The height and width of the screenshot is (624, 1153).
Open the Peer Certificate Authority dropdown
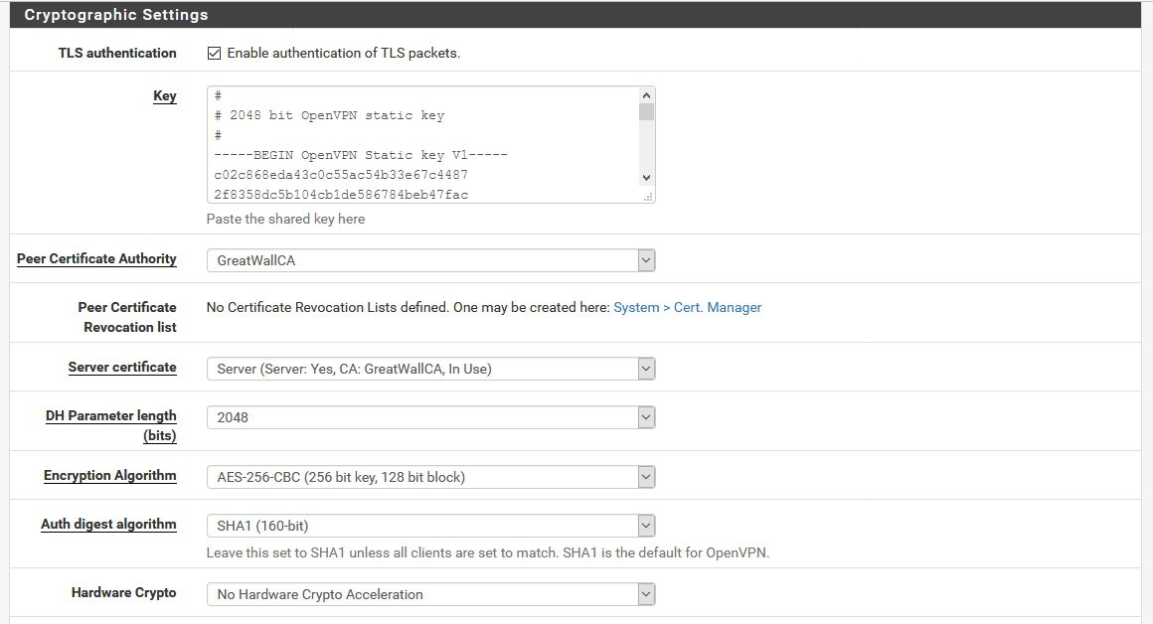pos(431,260)
